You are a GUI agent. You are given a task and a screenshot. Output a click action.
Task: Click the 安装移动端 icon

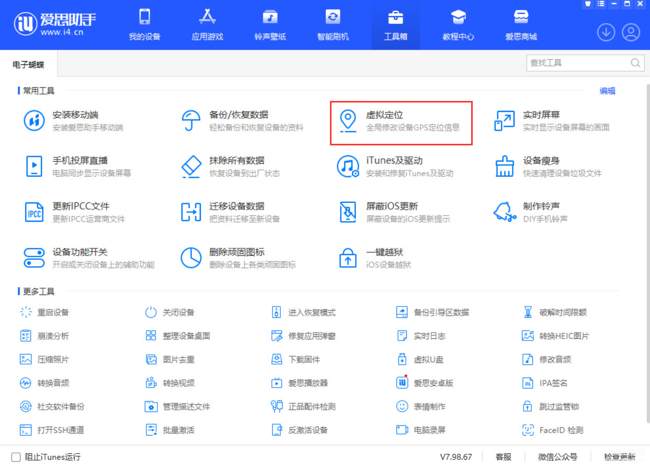(x=35, y=121)
